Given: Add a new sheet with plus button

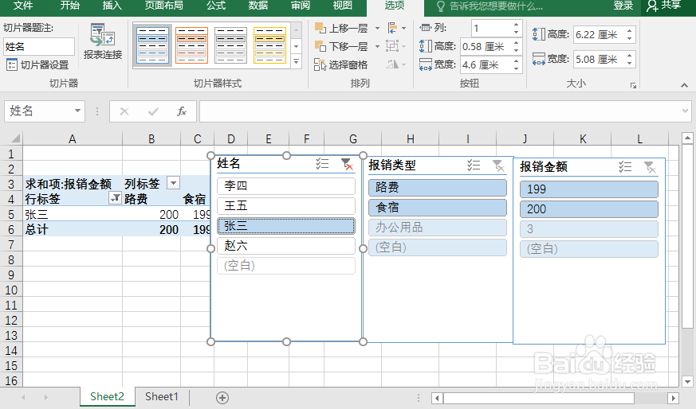Looking at the screenshot, I should coord(222,398).
